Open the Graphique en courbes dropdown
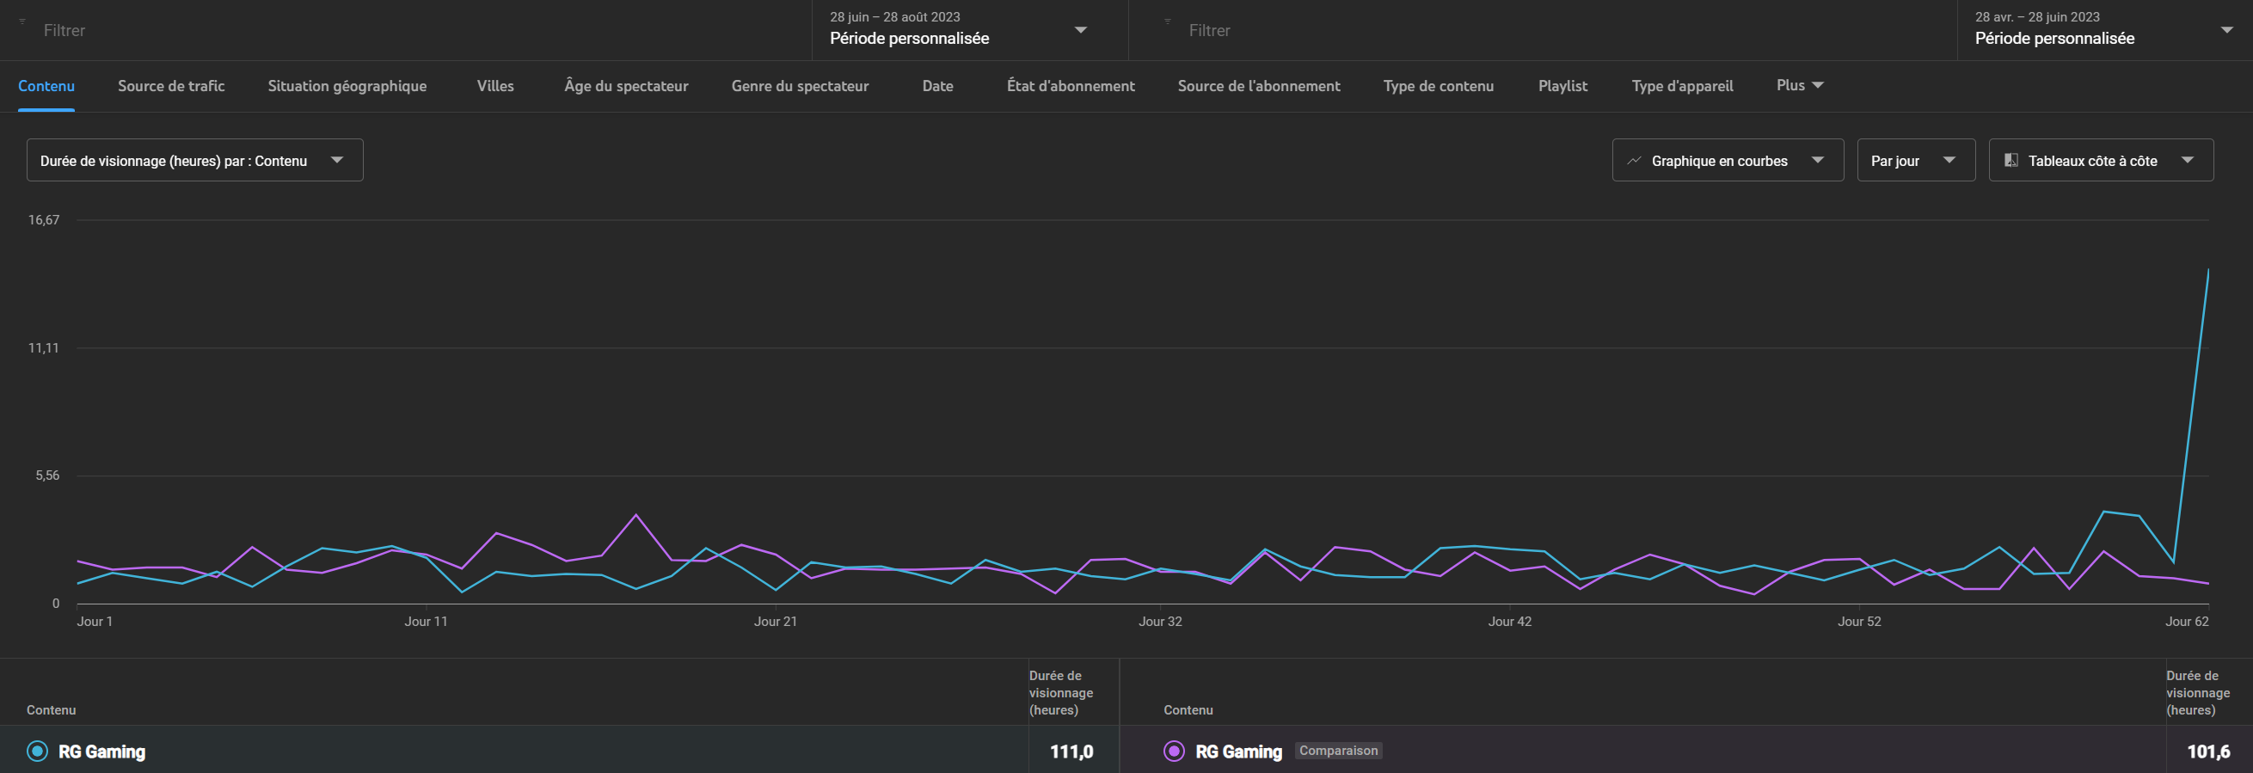Viewport: 2253px width, 773px height. click(x=1728, y=160)
